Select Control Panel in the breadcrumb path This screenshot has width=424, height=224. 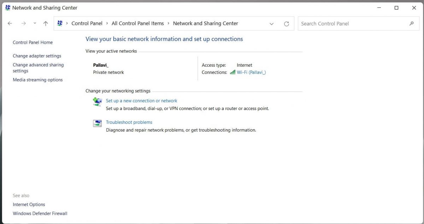click(87, 23)
